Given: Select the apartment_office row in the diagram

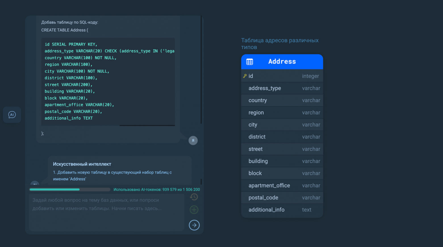Looking at the screenshot, I should coord(282,186).
